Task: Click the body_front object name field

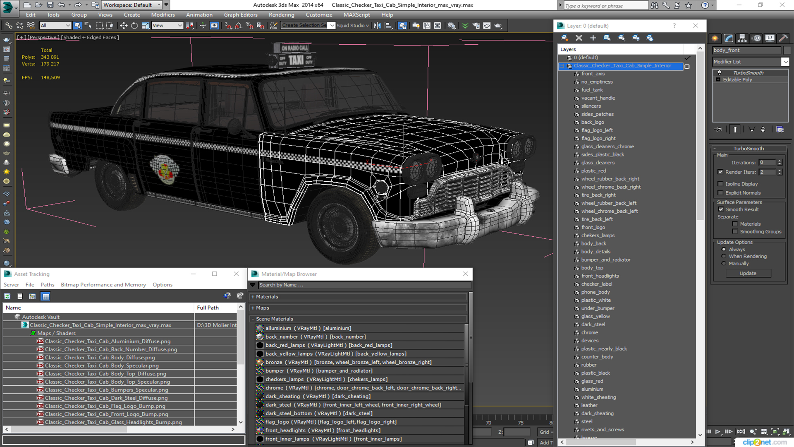Action: (747, 50)
